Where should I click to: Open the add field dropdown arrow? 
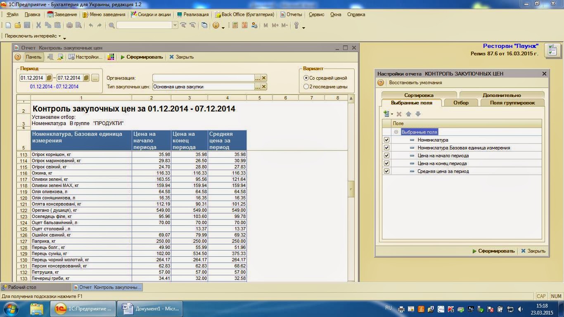[x=392, y=114]
